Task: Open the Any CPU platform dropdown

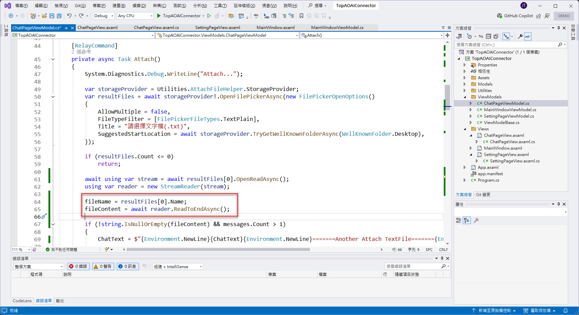Action: pos(135,16)
